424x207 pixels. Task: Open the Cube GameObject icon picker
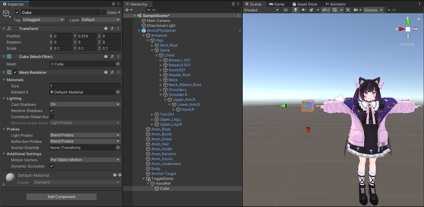tap(6, 14)
